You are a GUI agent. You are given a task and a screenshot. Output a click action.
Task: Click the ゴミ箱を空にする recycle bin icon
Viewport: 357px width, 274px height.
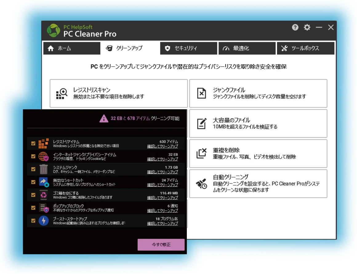tap(43, 195)
